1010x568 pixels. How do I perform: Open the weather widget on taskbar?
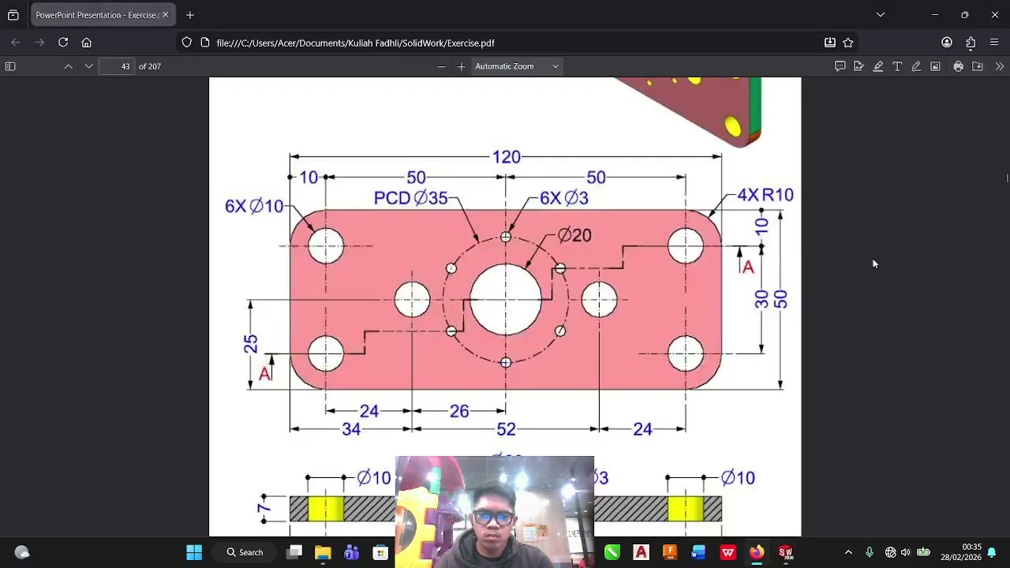[21, 552]
